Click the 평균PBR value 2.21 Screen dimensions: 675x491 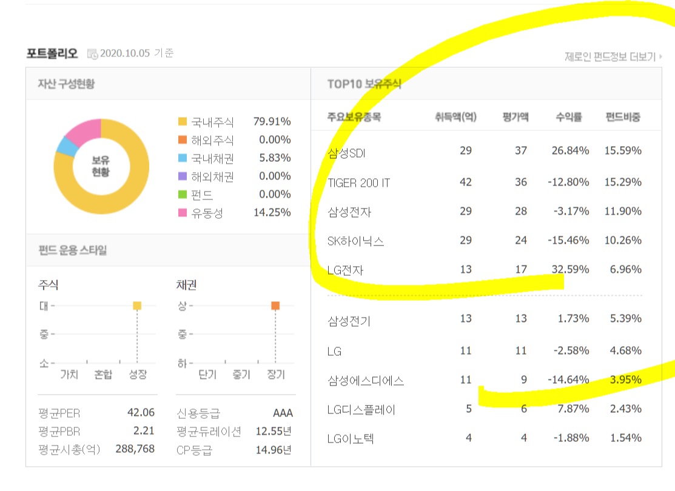144,431
